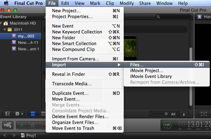Choose New Smart Collection menu item
Screen dimensions: 211x139
[x=85, y=43]
